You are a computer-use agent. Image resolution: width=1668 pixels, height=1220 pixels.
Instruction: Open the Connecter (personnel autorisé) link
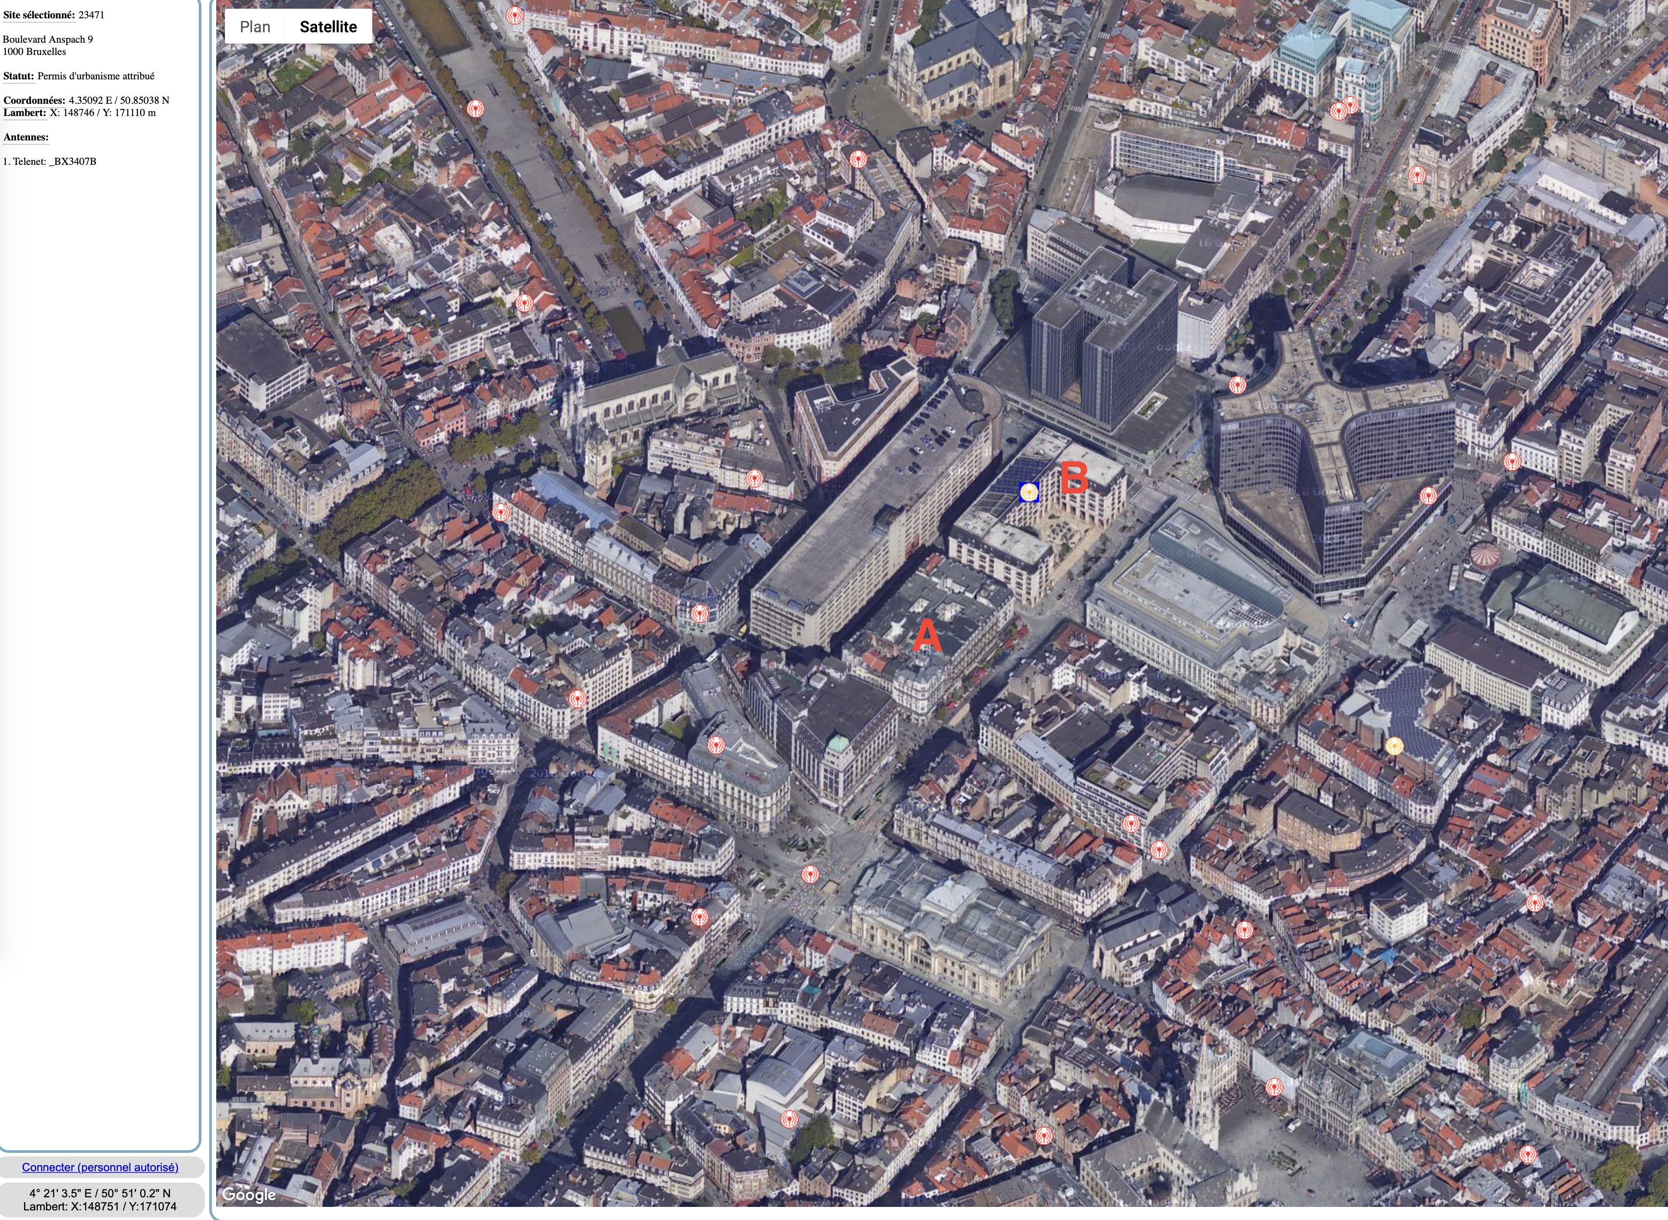[x=100, y=1167]
